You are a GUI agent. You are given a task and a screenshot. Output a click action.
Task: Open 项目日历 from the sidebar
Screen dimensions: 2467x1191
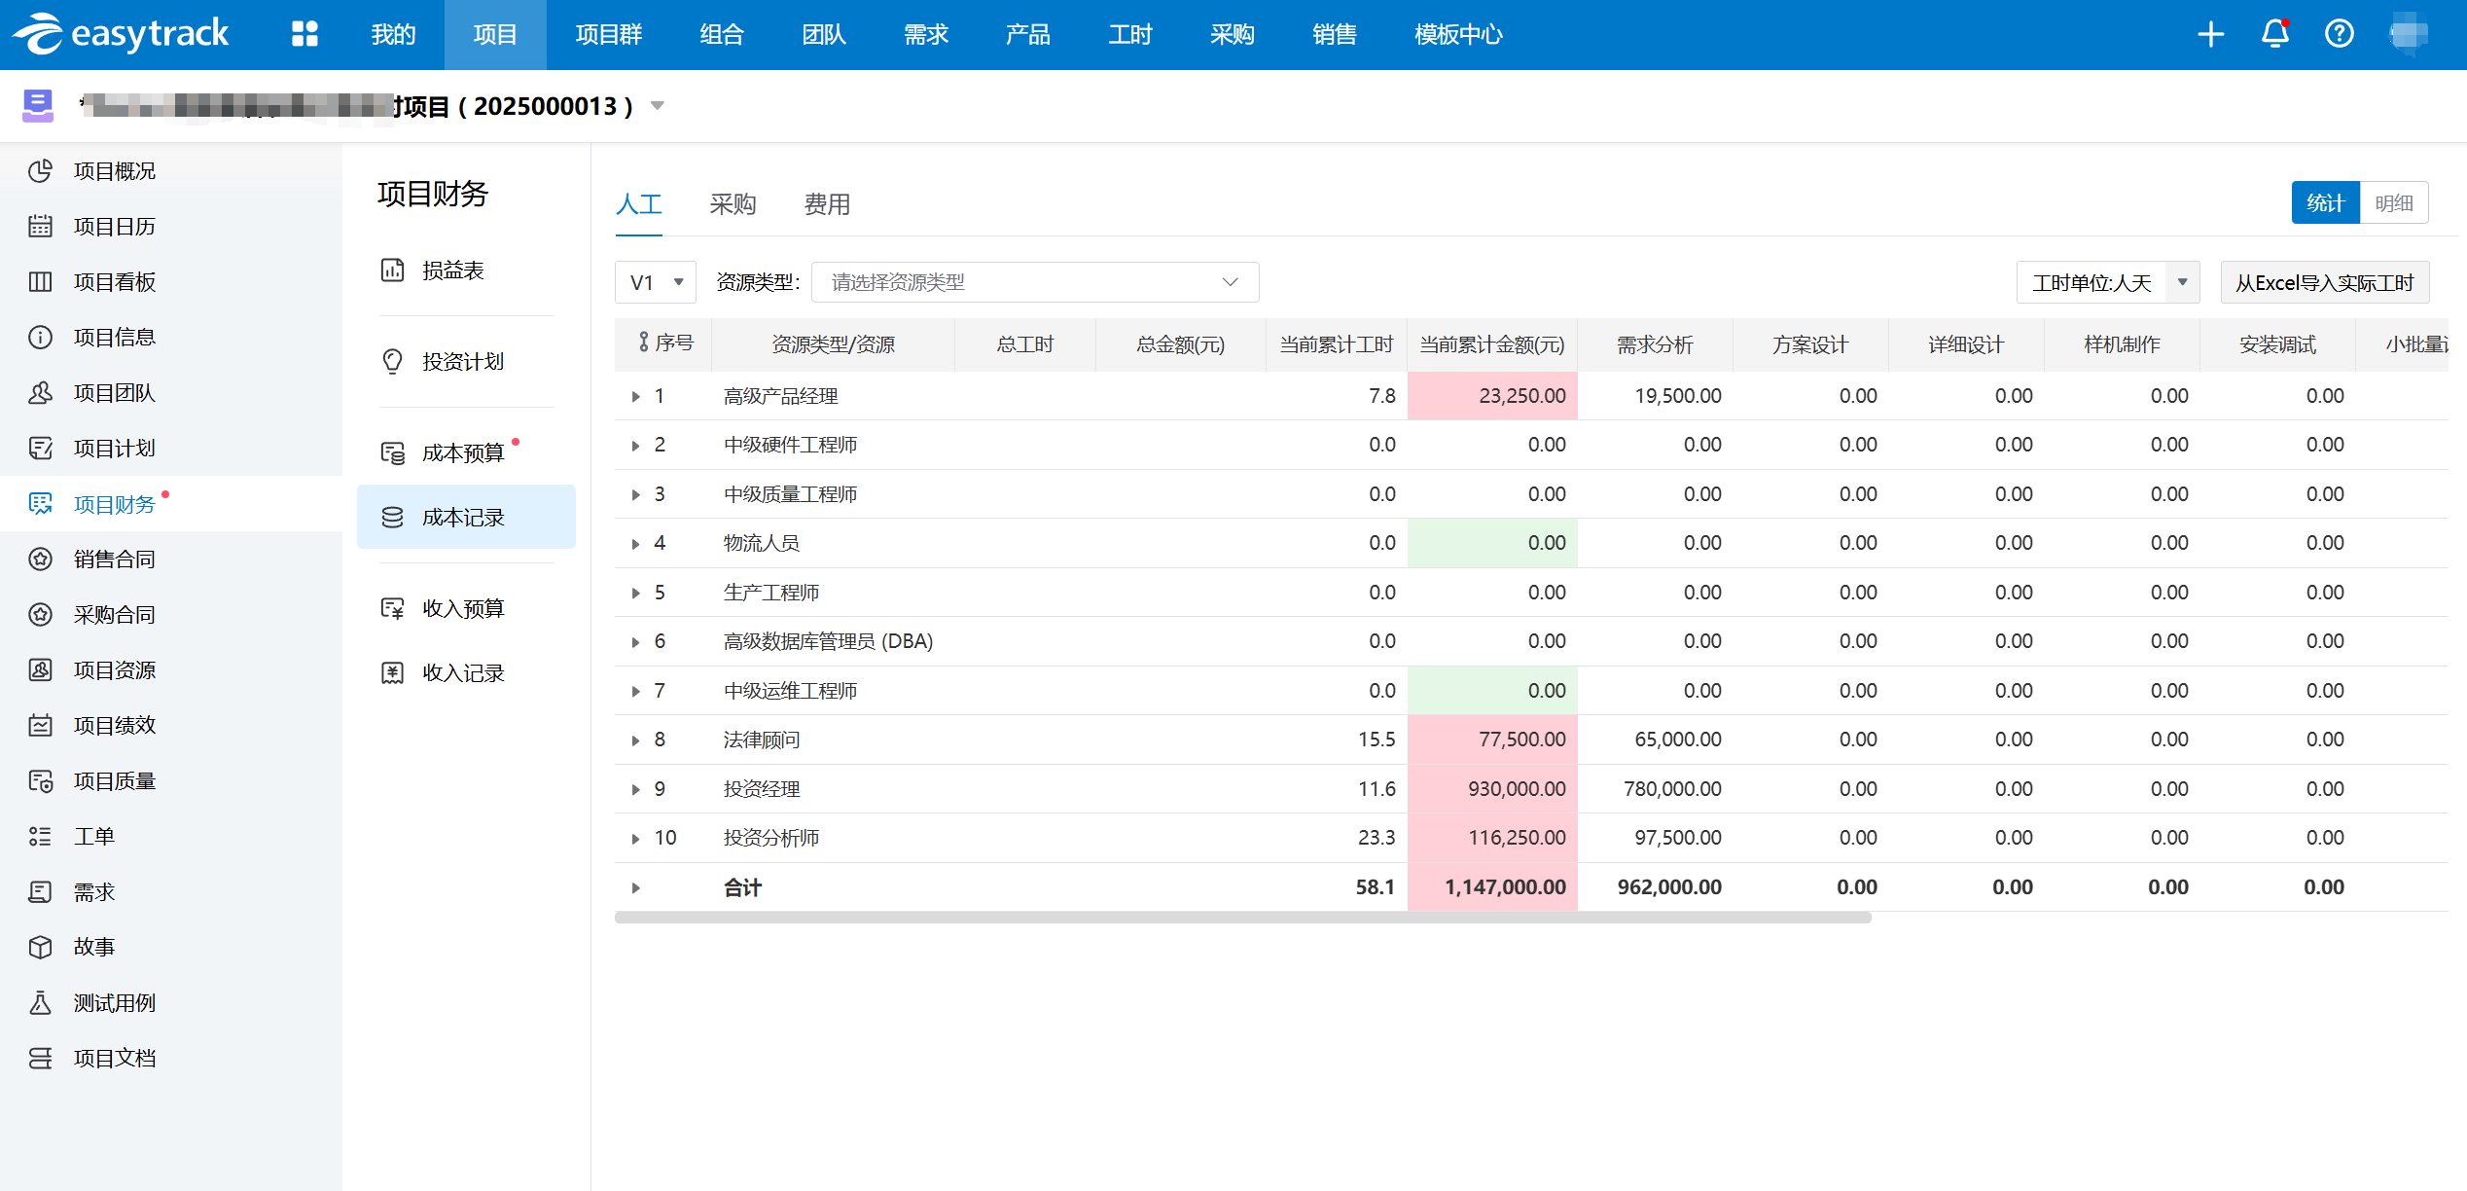click(114, 227)
